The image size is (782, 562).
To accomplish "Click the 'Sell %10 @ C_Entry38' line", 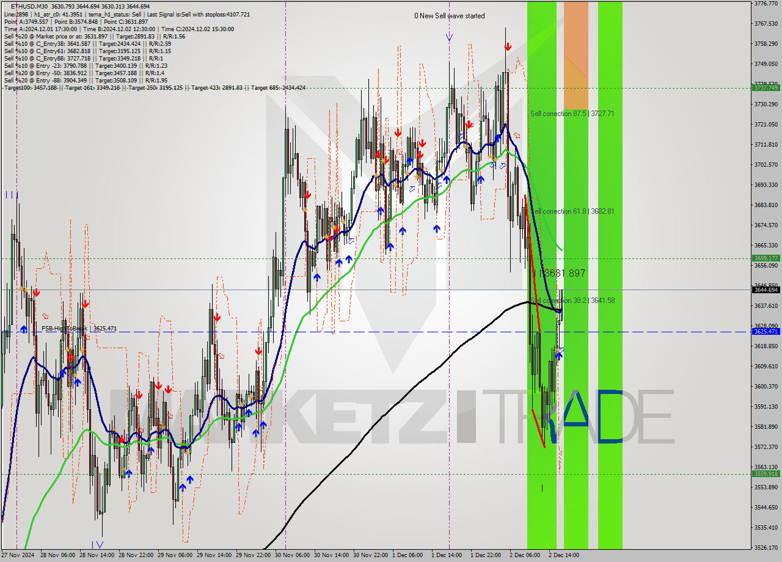I will (87, 43).
